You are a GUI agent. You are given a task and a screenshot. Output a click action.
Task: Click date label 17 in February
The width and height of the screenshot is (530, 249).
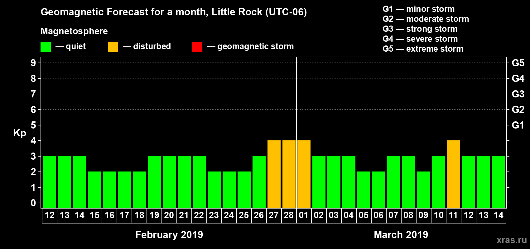coord(124,215)
